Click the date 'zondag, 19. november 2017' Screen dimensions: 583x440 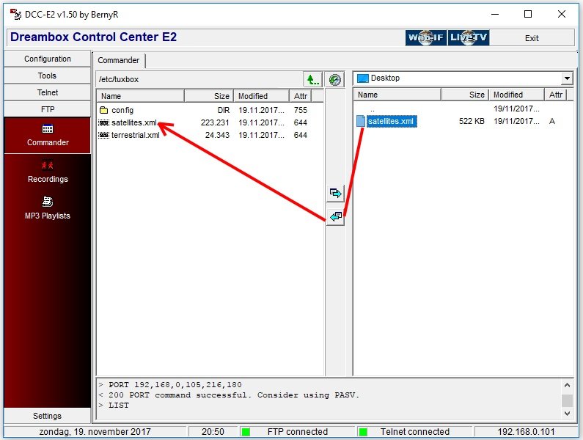(x=95, y=432)
